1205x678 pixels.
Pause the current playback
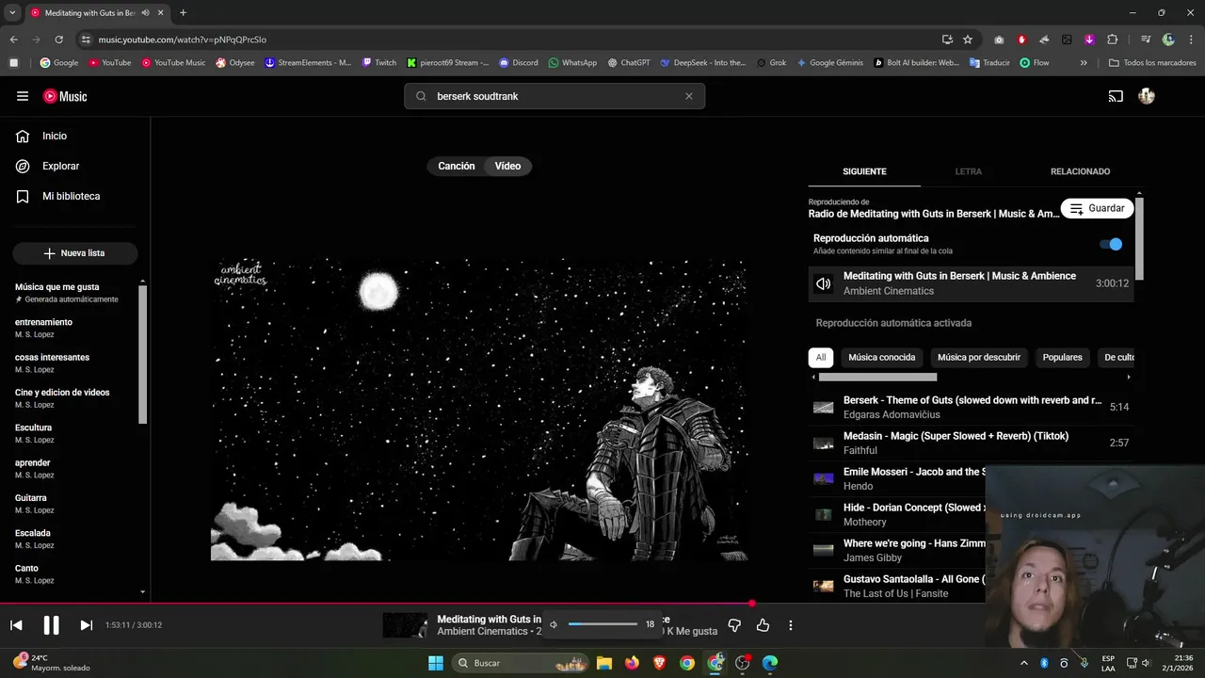(51, 624)
